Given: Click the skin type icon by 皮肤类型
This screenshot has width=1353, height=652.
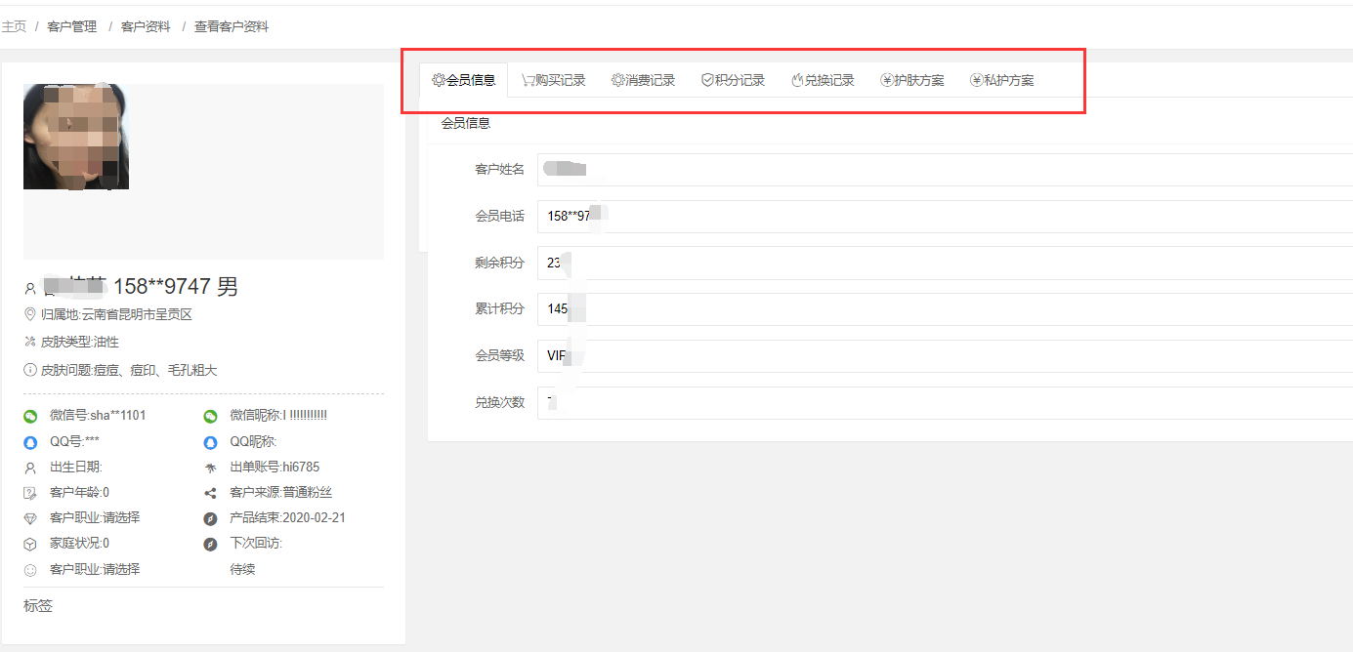Looking at the screenshot, I should tap(30, 342).
